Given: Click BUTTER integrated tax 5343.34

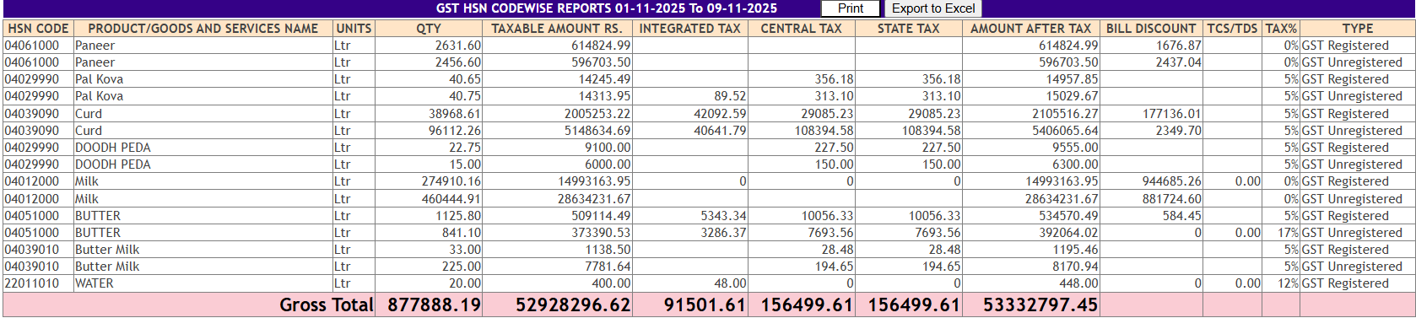Looking at the screenshot, I should point(723,216).
